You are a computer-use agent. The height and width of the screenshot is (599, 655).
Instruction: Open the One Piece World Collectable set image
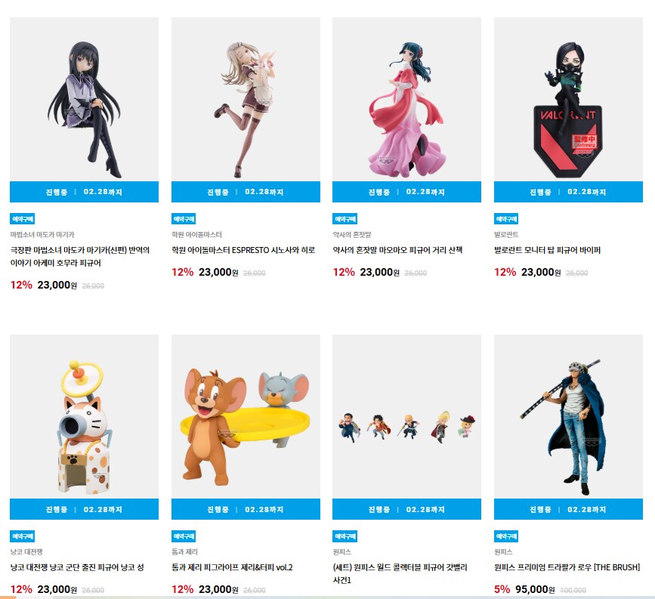tap(407, 416)
